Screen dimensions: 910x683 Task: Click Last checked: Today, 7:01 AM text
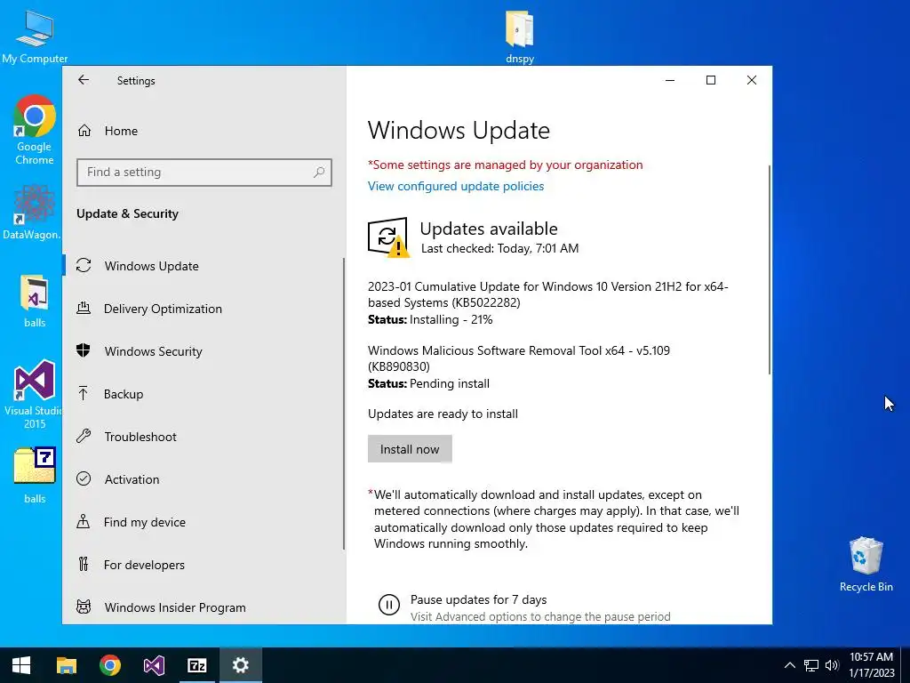click(499, 249)
